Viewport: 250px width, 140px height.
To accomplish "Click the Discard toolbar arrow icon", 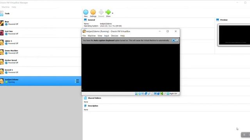I will coord(101,12).
